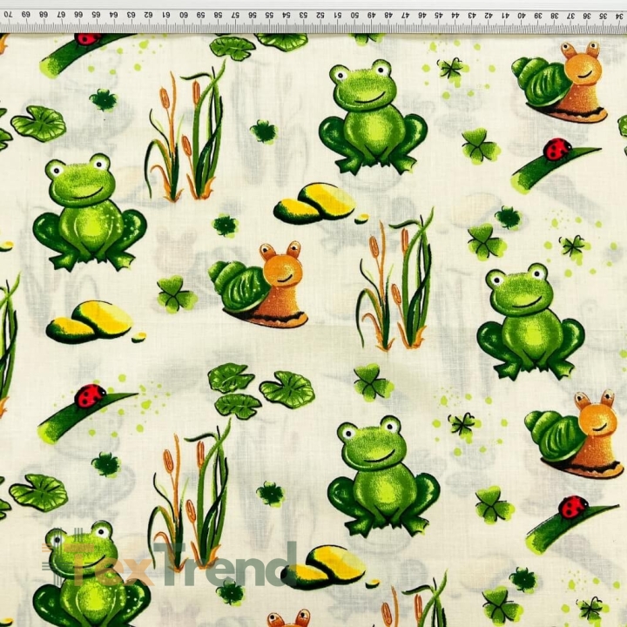The width and height of the screenshot is (627, 627).
Task: Select the "65" number on the ruler
Action: (96, 15)
